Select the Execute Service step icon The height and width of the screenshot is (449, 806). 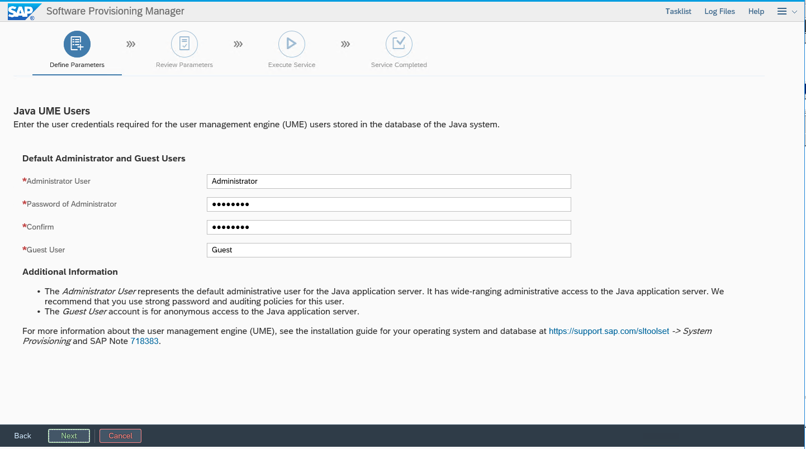click(x=292, y=44)
